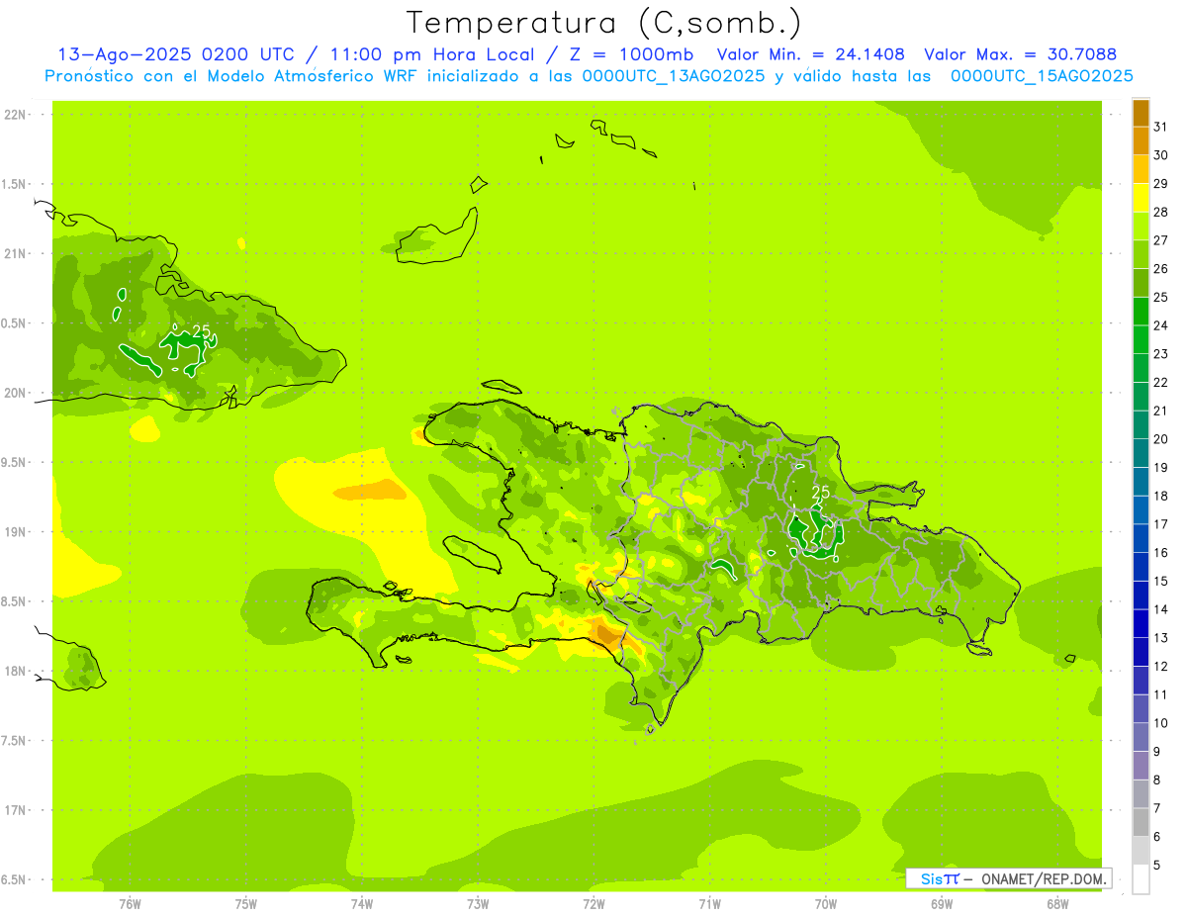Click the colorbar label "28"
The height and width of the screenshot is (917, 1187).
tap(1161, 212)
